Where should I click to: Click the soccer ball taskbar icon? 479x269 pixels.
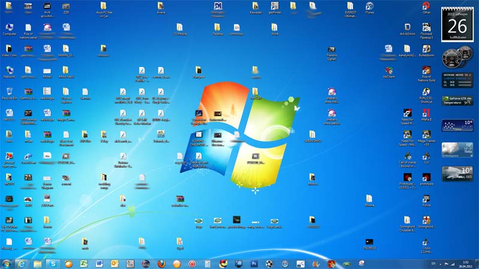[269, 264]
